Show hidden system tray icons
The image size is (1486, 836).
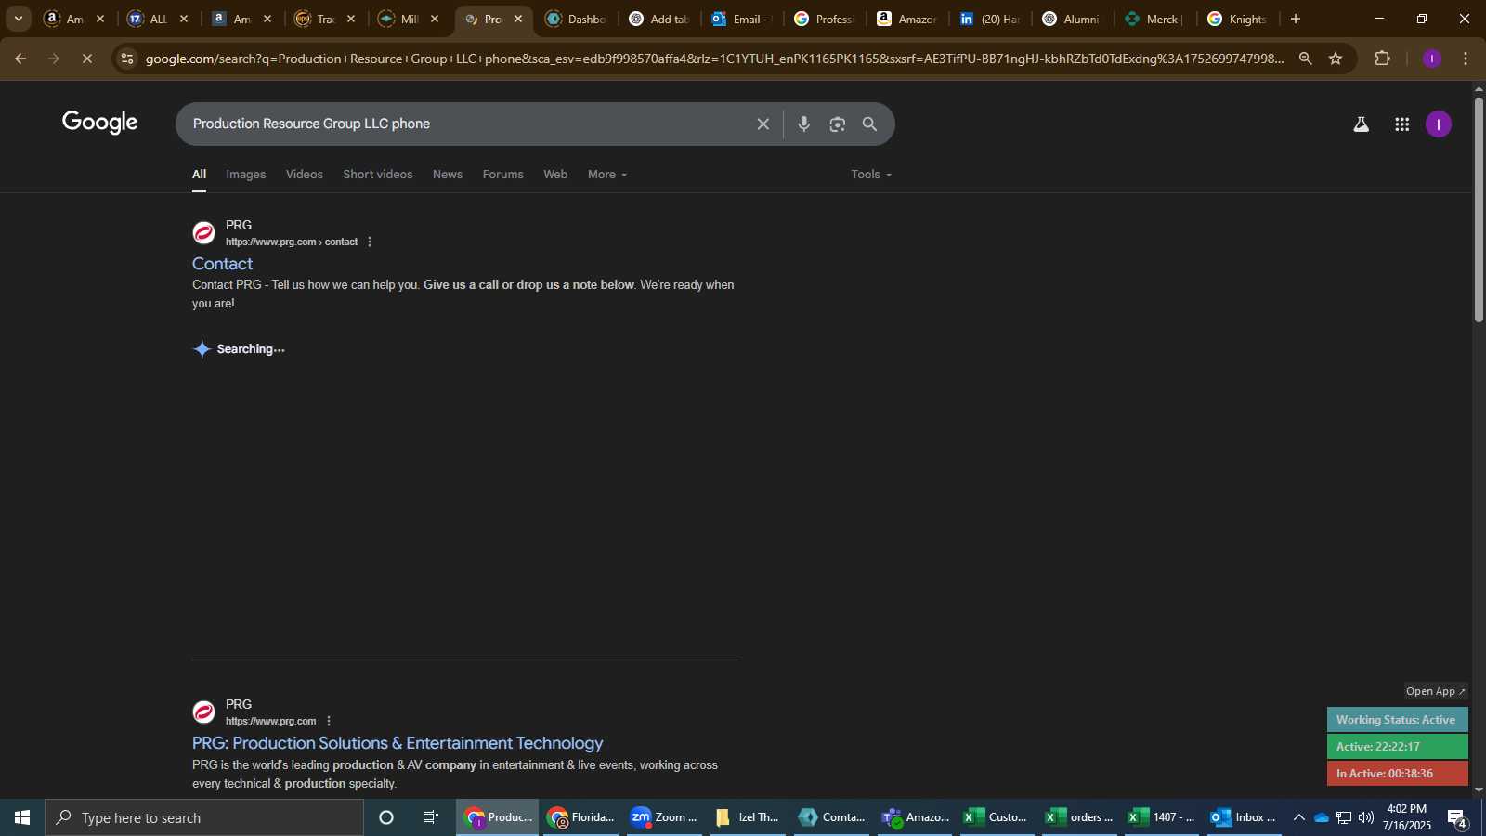click(x=1298, y=817)
